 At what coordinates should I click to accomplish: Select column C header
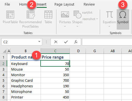[55, 51]
